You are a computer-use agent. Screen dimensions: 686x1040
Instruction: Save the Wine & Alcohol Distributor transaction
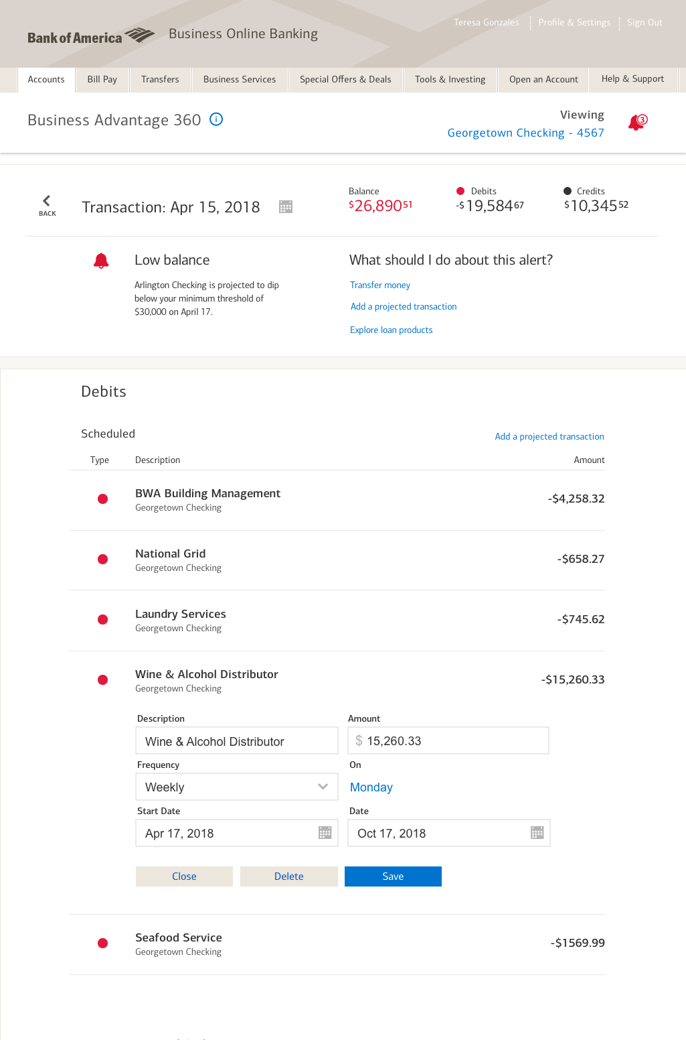[x=393, y=876]
